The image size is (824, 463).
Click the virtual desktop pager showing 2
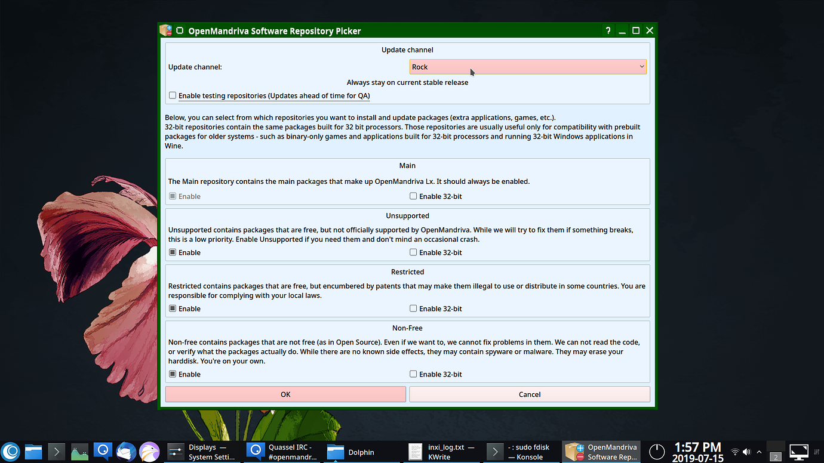(x=776, y=456)
